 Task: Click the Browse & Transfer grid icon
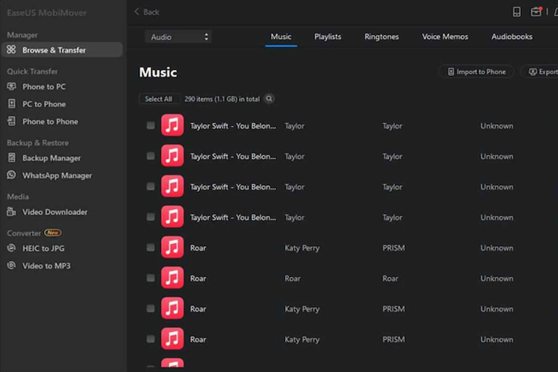click(11, 49)
